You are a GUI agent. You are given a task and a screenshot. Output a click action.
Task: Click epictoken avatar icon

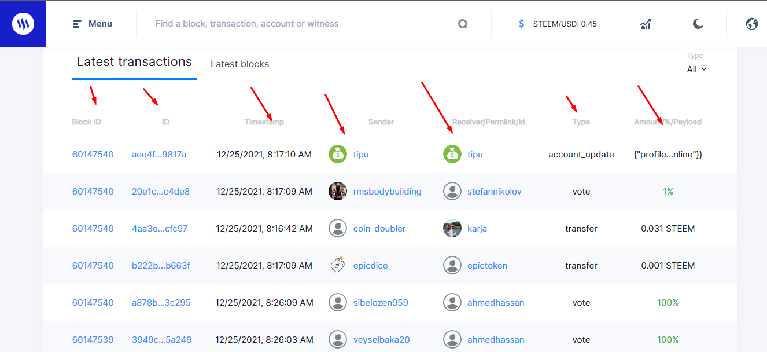point(452,266)
